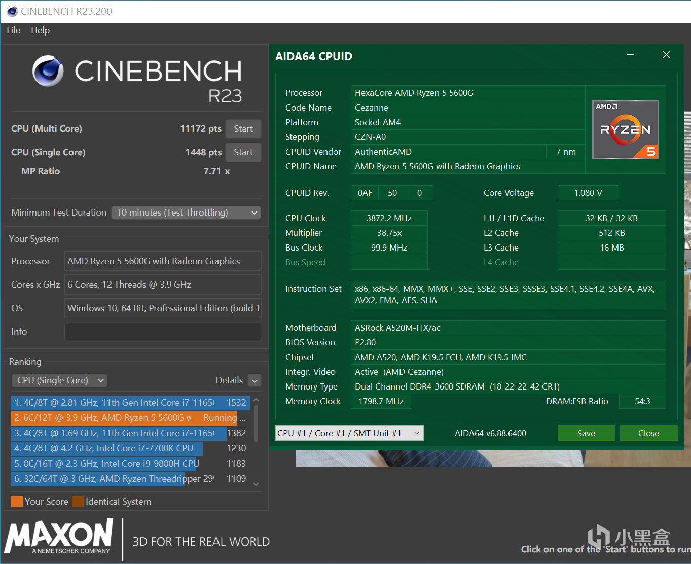
Task: Click the MP Ratio value 7.71 x
Action: (216, 171)
